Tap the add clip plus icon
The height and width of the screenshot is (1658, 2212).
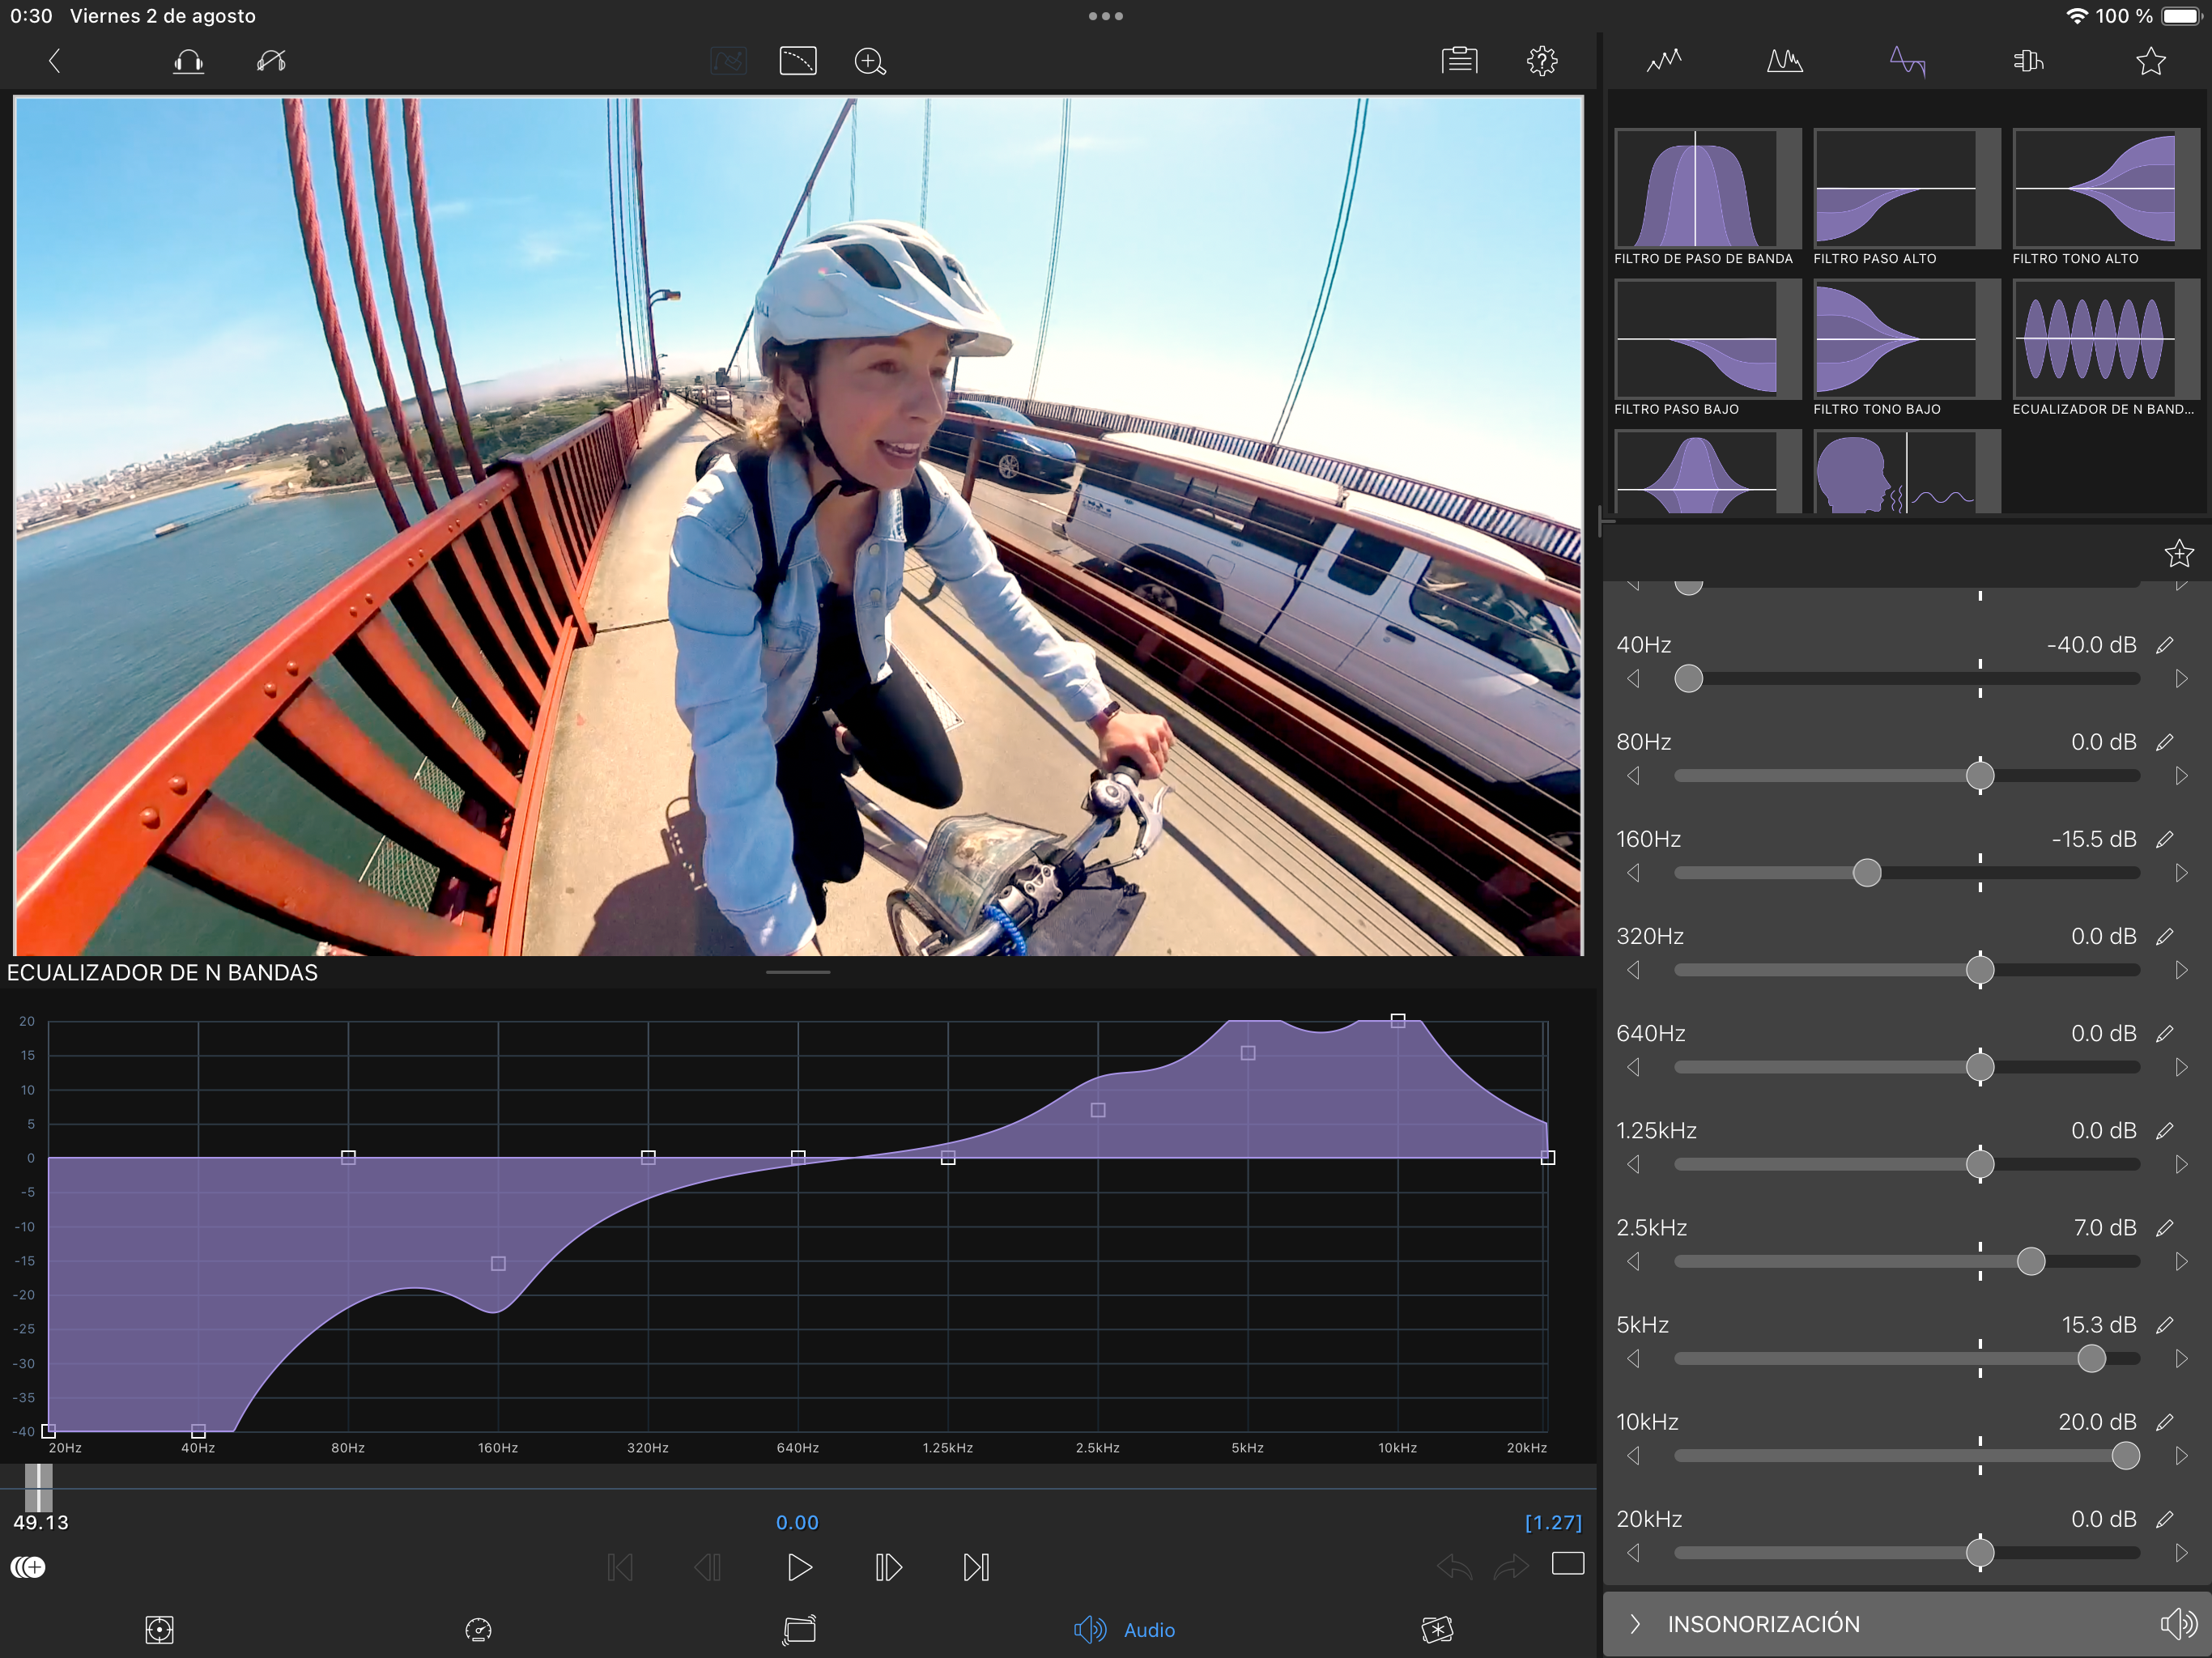click(x=29, y=1567)
